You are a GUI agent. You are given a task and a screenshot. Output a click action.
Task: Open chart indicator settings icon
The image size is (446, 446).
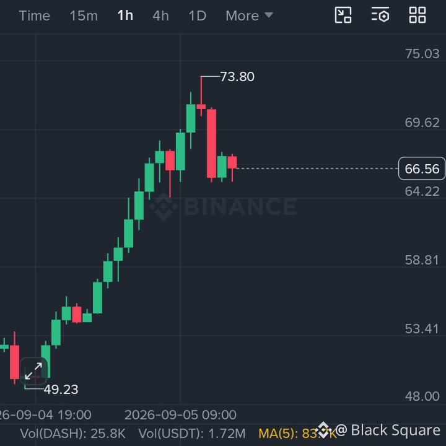point(380,15)
